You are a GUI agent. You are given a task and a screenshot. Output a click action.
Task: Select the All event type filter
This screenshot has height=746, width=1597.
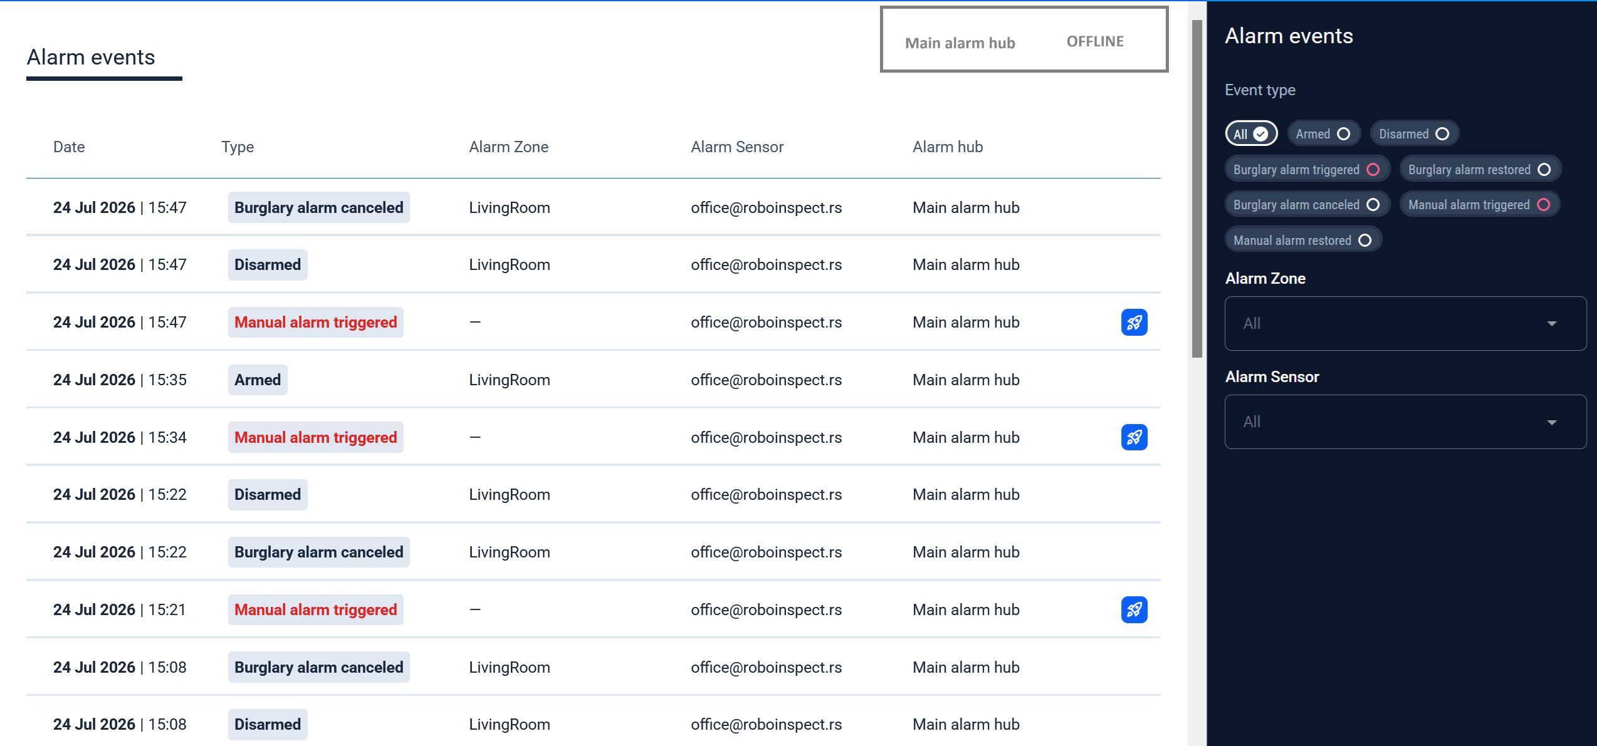point(1251,133)
